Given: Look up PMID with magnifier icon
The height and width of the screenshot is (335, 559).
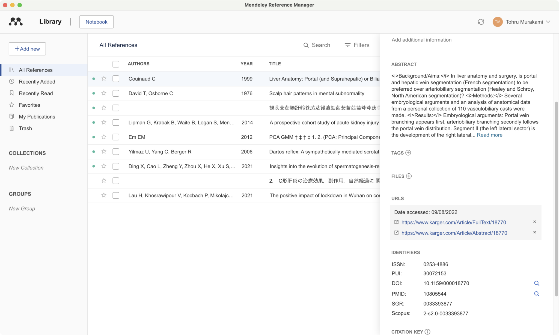Looking at the screenshot, I should 536,294.
